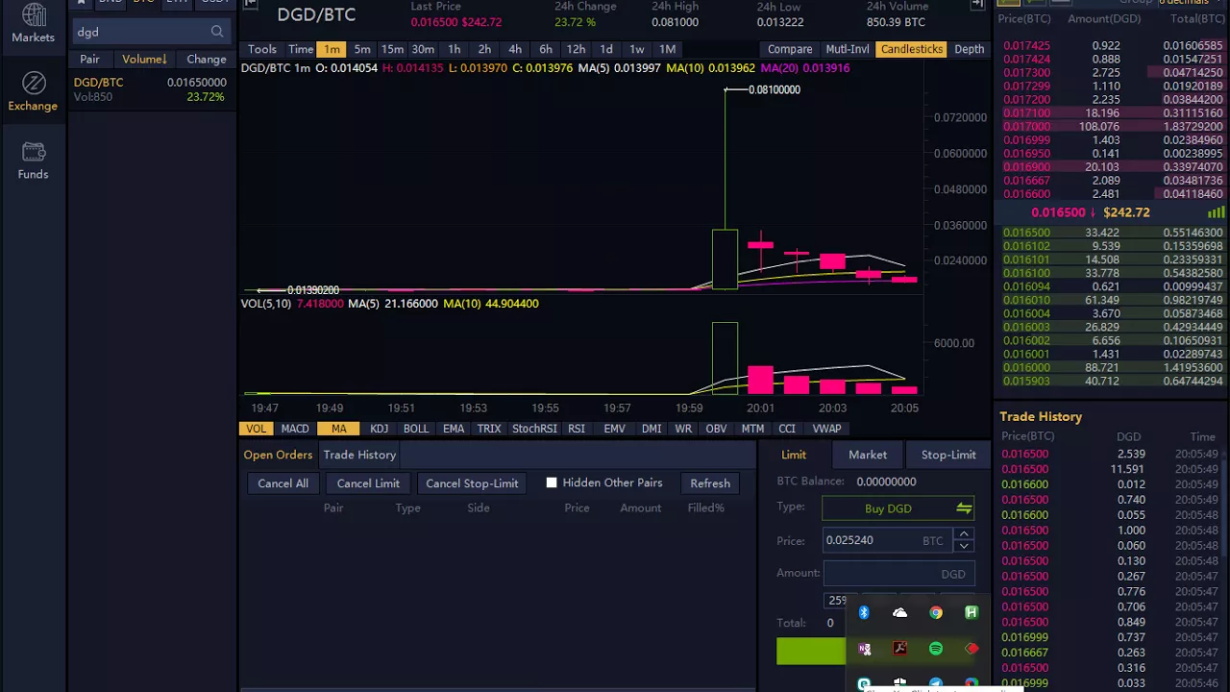The width and height of the screenshot is (1230, 692).
Task: Click the Price input field
Action: [x=887, y=540]
